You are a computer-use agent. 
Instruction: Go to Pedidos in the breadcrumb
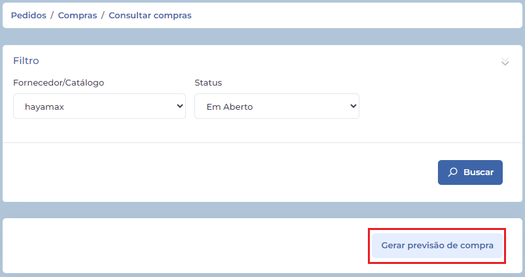point(28,15)
